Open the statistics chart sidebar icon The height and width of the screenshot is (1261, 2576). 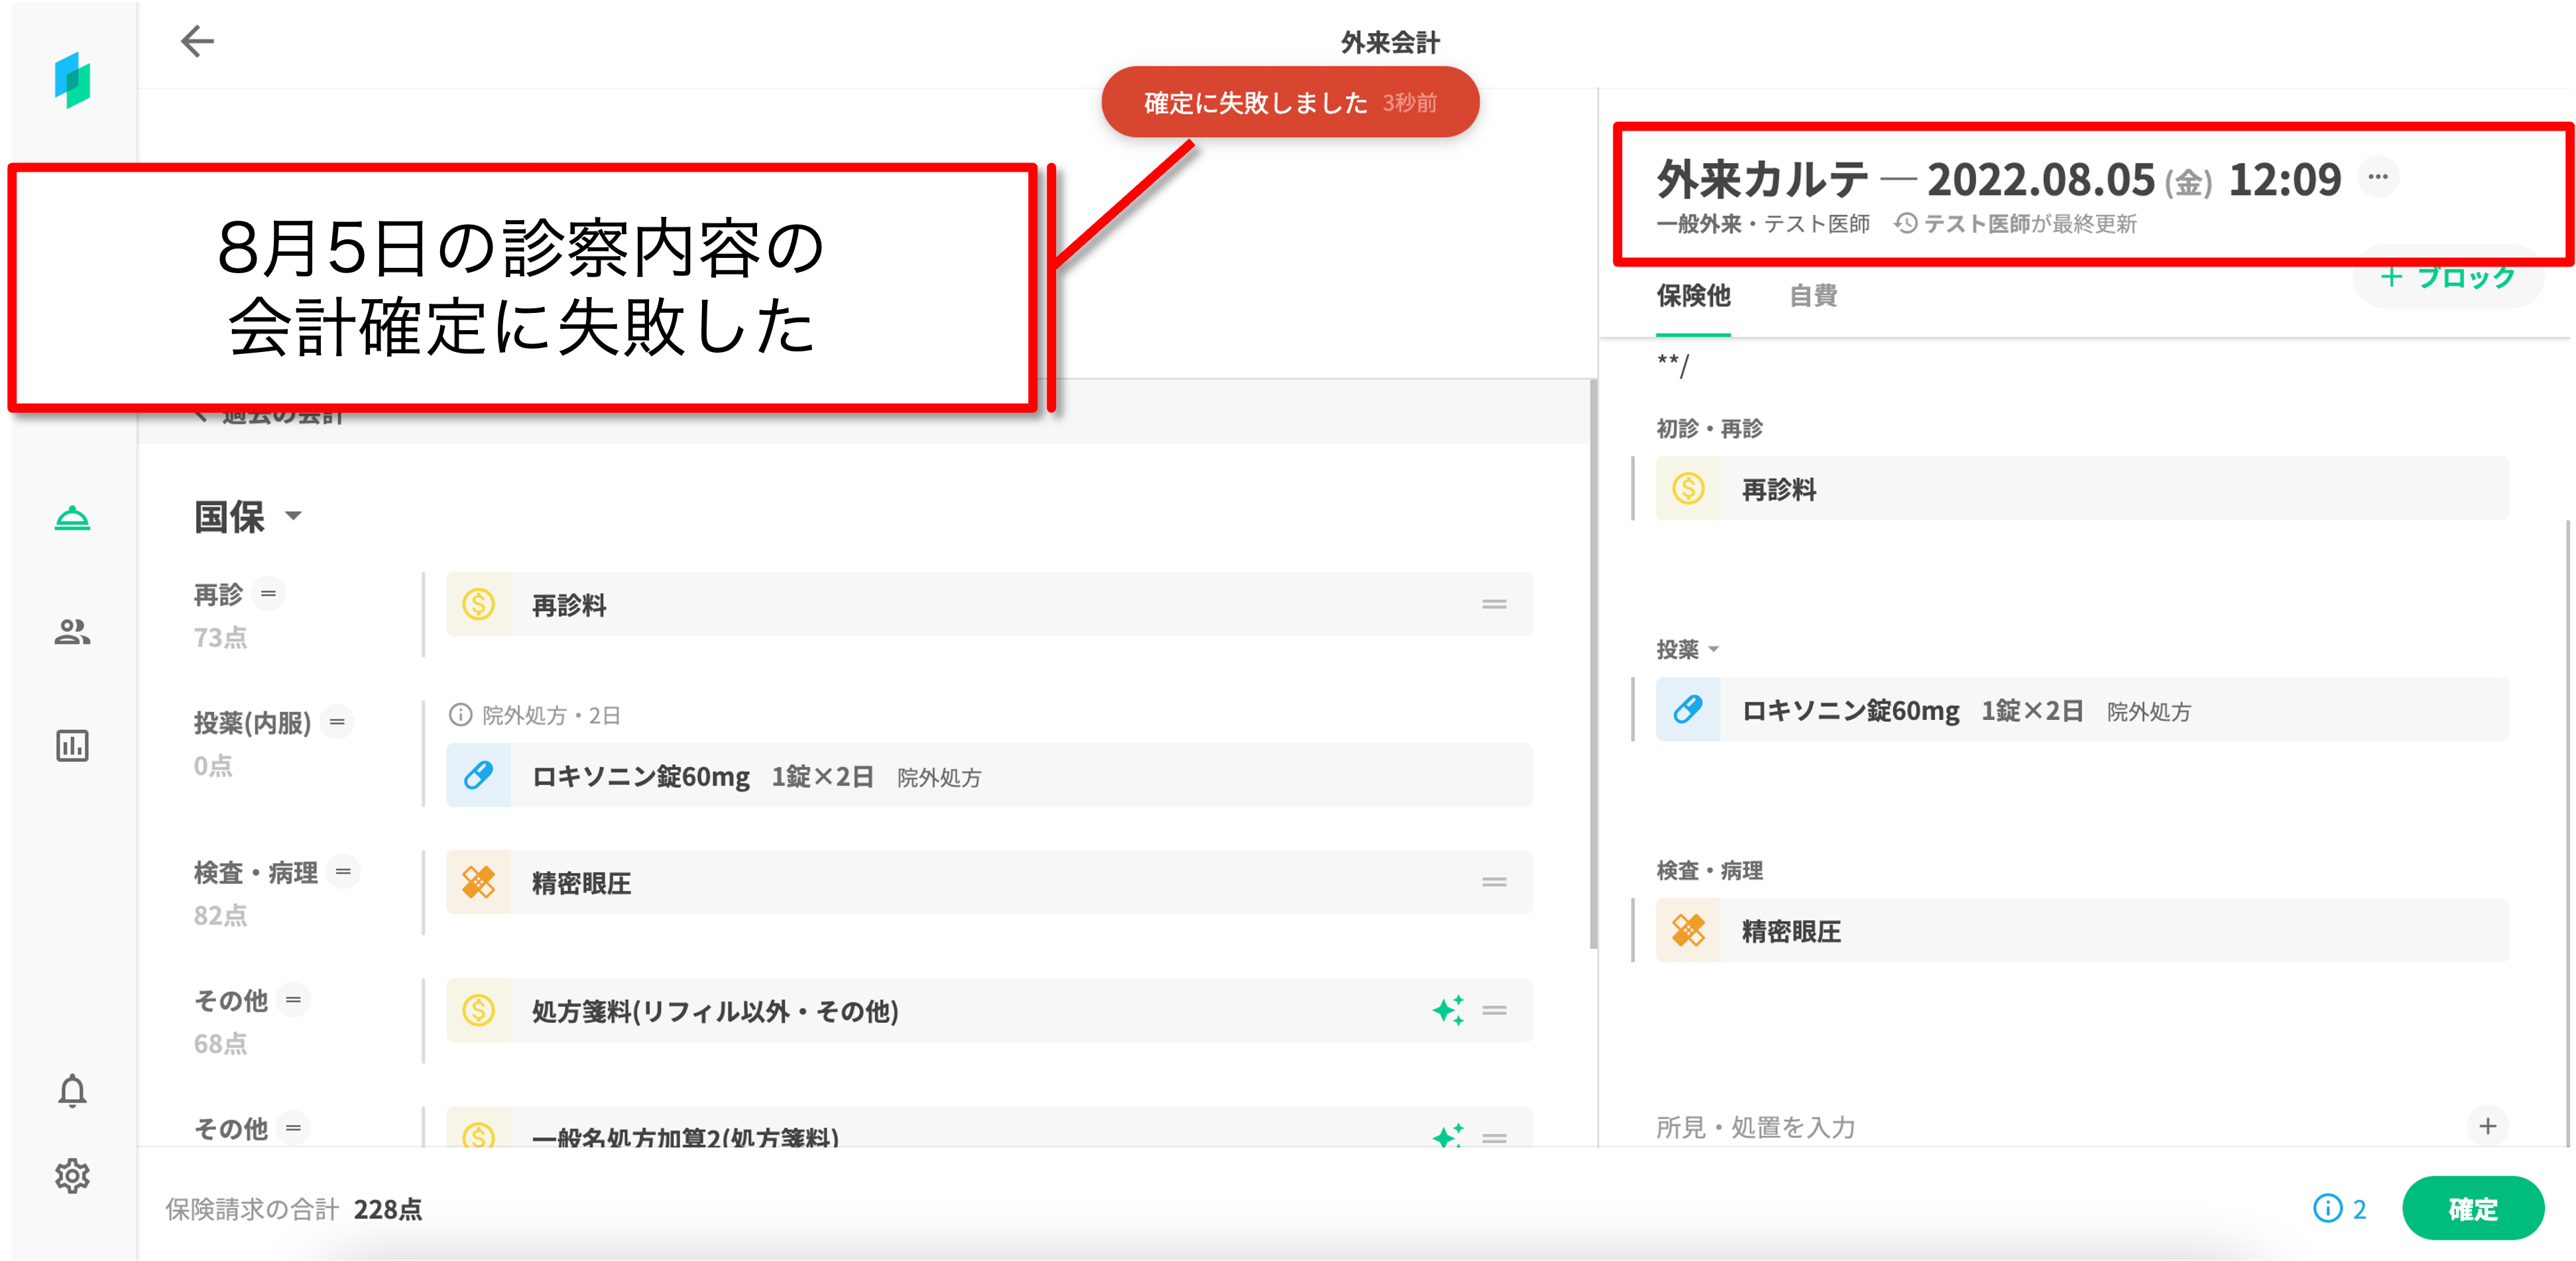click(72, 746)
